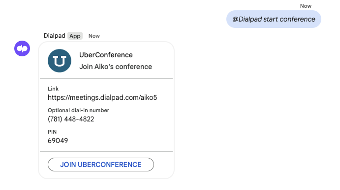340x190 pixels.
Task: Click the '@Dialpad start conference' message bubble
Action: click(274, 19)
